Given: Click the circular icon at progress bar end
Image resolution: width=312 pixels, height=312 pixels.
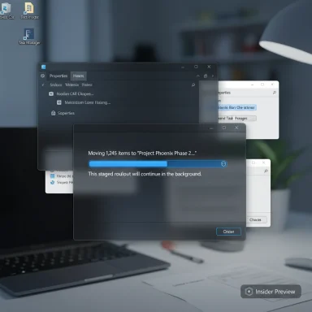Looking at the screenshot, I should pos(223,163).
